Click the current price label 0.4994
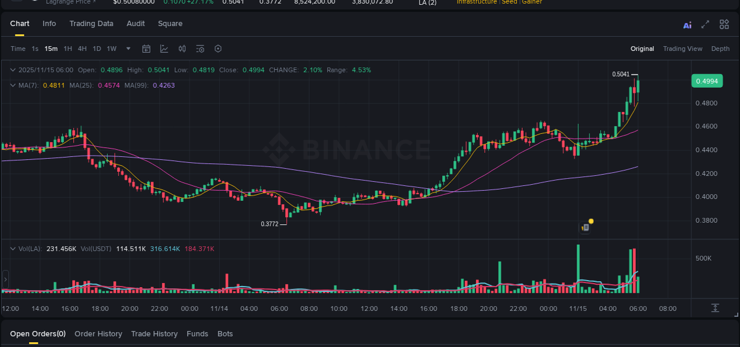 tap(707, 81)
